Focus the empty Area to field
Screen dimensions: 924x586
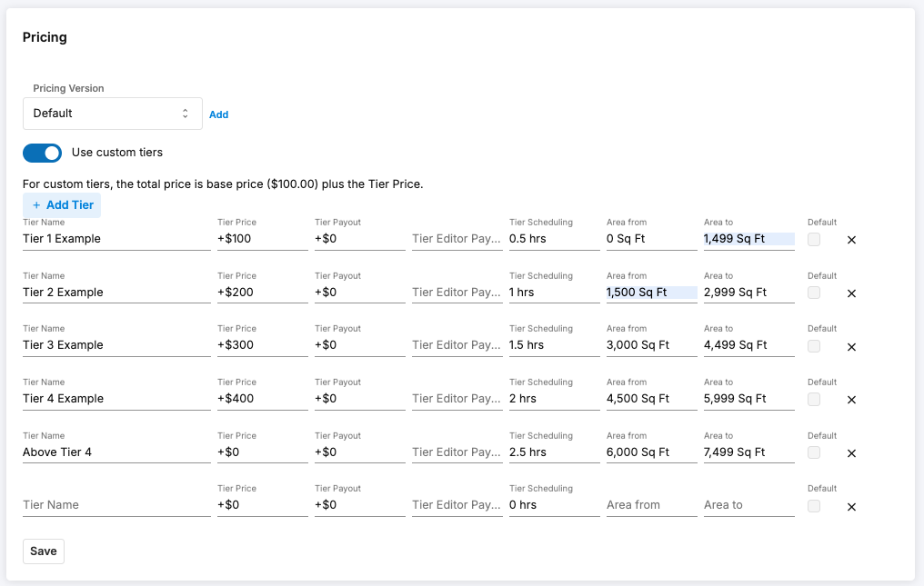(x=749, y=505)
